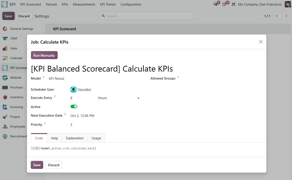Toggle the Active switch off
The image size is (292, 180).
tap(74, 107)
